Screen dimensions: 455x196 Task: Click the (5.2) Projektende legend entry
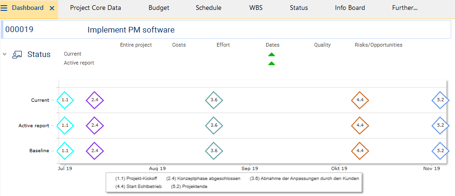click(x=189, y=187)
